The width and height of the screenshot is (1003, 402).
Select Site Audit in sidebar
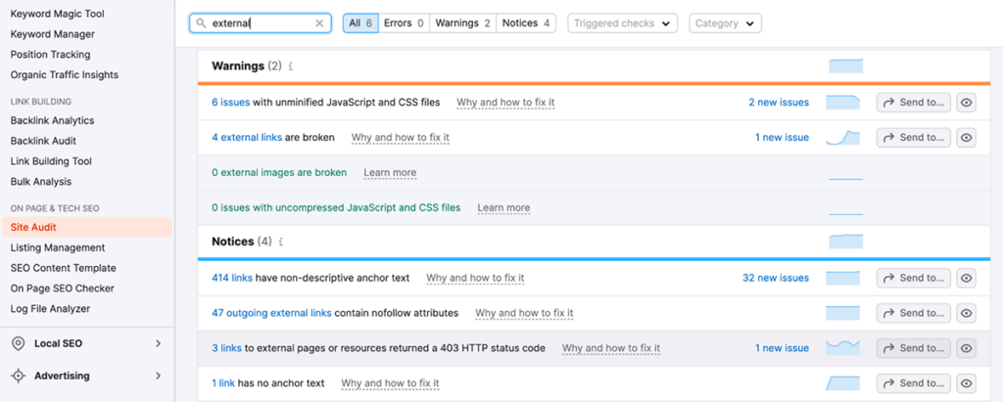coord(87,227)
